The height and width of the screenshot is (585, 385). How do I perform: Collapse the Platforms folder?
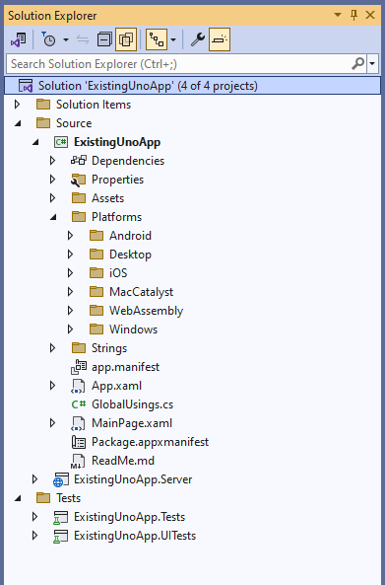coord(53,217)
